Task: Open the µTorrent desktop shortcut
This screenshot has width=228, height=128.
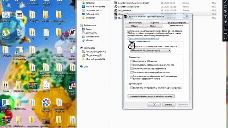Action: coord(6,34)
